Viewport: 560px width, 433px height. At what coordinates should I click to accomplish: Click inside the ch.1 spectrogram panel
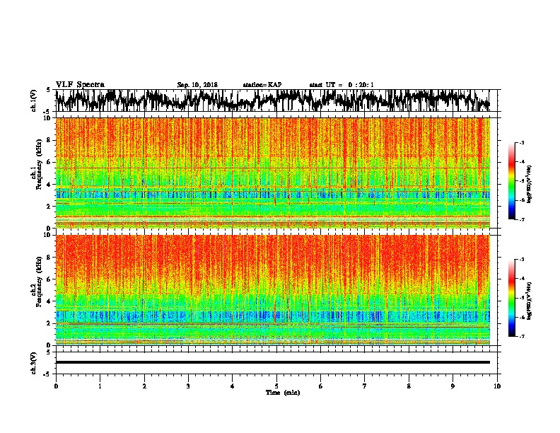(x=273, y=173)
